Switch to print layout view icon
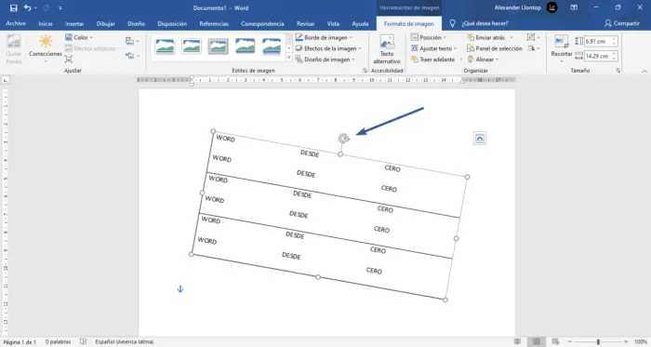 (536, 341)
